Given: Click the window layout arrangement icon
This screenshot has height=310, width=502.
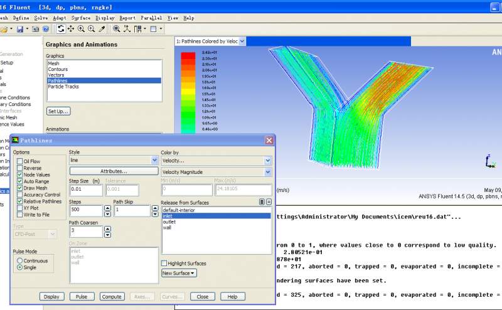Looking at the screenshot, I should pos(137,29).
